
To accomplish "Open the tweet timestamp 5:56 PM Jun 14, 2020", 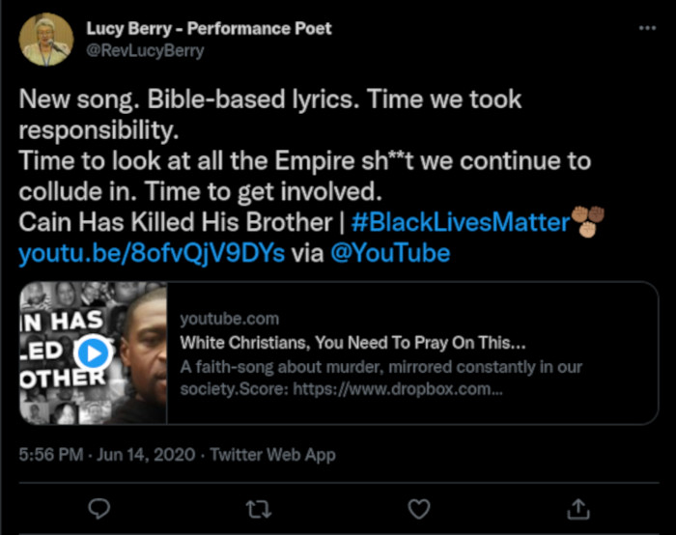I will click(x=108, y=453).
